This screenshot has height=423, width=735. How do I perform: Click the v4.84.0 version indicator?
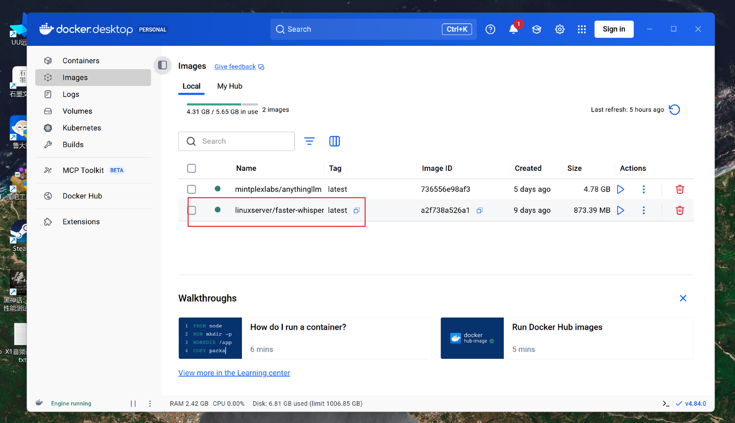pyautogui.click(x=691, y=404)
